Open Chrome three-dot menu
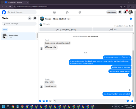Image resolution: width=136 pixels, height=109 pixels. coord(134,7)
